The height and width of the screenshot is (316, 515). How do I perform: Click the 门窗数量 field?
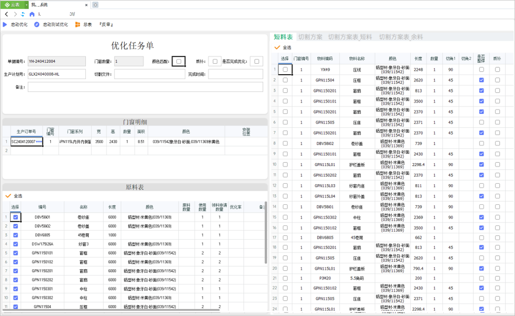click(x=129, y=61)
